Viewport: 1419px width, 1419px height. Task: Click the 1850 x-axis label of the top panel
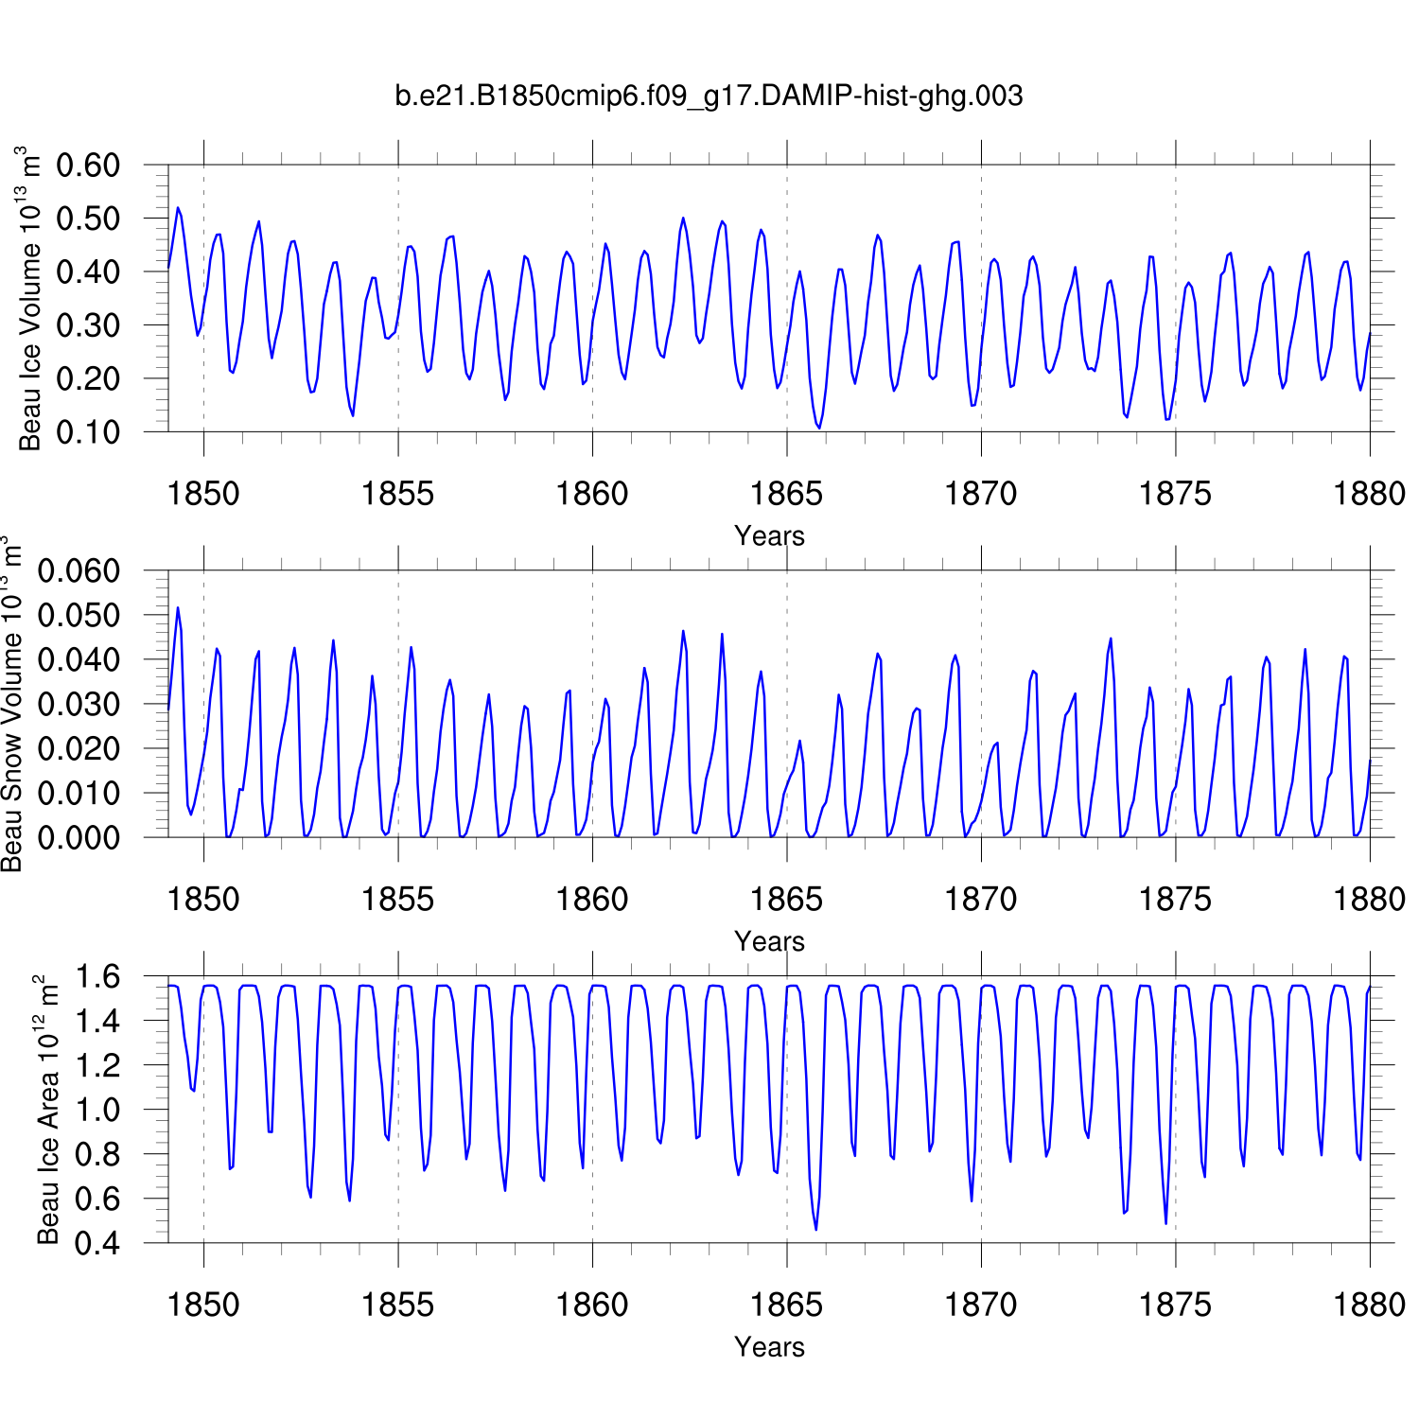(x=203, y=493)
